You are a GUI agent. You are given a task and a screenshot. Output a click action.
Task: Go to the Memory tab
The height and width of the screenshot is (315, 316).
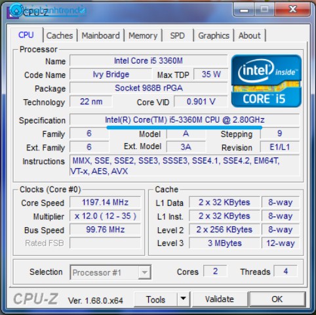pyautogui.click(x=143, y=35)
